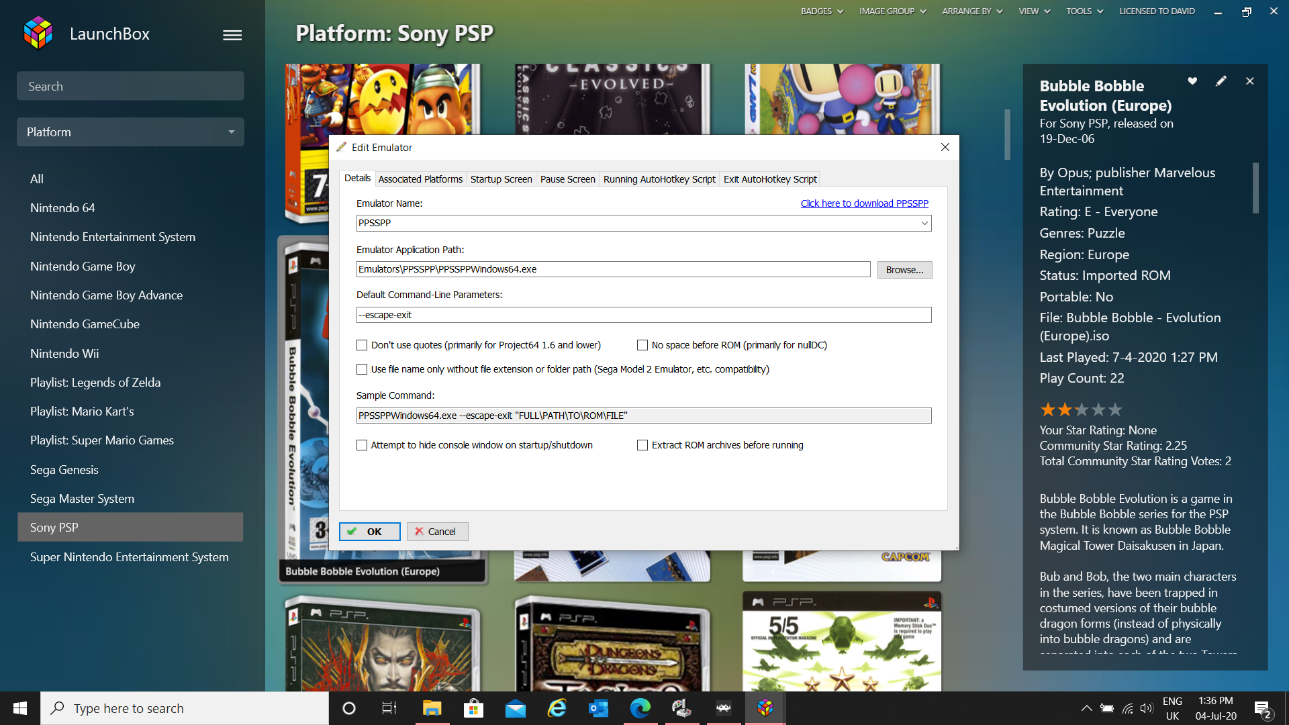The image size is (1289, 725).
Task: Check Attempt to hide console window
Action: tap(362, 445)
